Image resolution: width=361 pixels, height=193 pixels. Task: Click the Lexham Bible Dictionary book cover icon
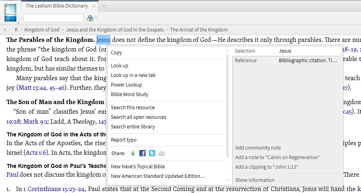[10, 13]
